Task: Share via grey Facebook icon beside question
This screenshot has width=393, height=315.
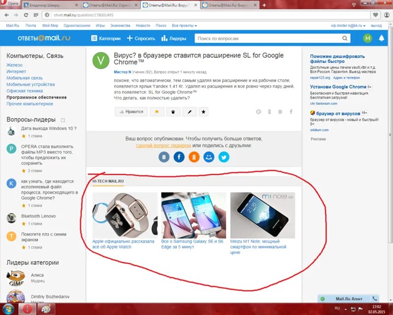Action: click(x=291, y=112)
